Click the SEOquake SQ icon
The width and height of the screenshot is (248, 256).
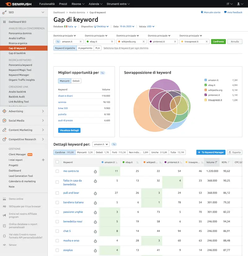click(x=4, y=206)
